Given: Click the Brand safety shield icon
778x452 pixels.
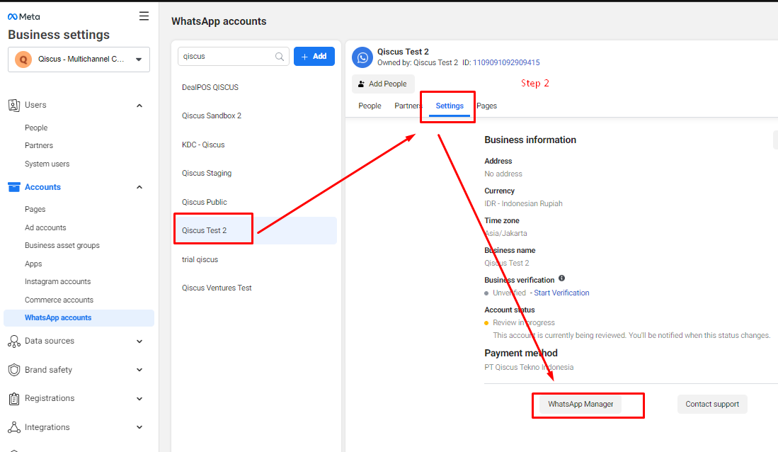Looking at the screenshot, I should point(13,370).
